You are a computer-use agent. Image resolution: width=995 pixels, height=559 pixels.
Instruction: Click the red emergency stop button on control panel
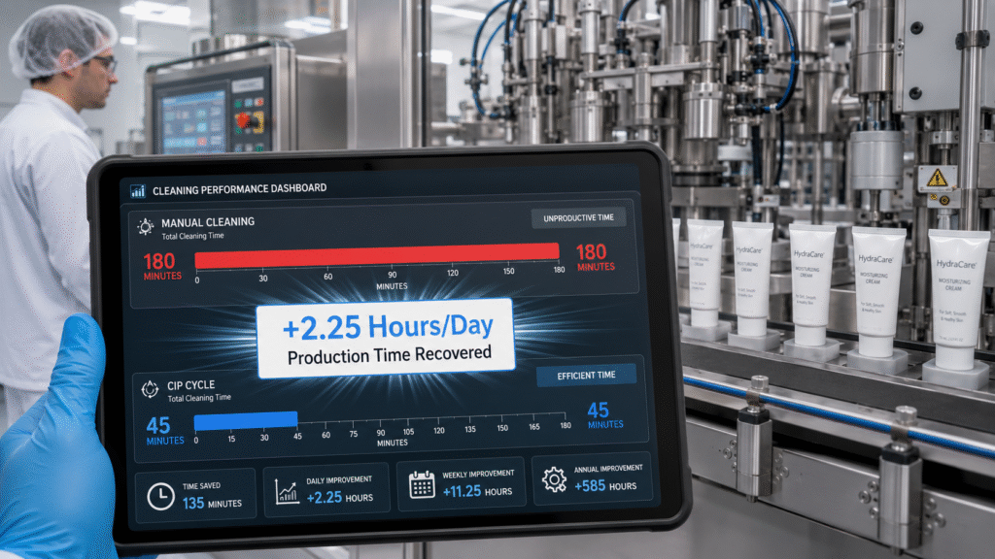(244, 119)
